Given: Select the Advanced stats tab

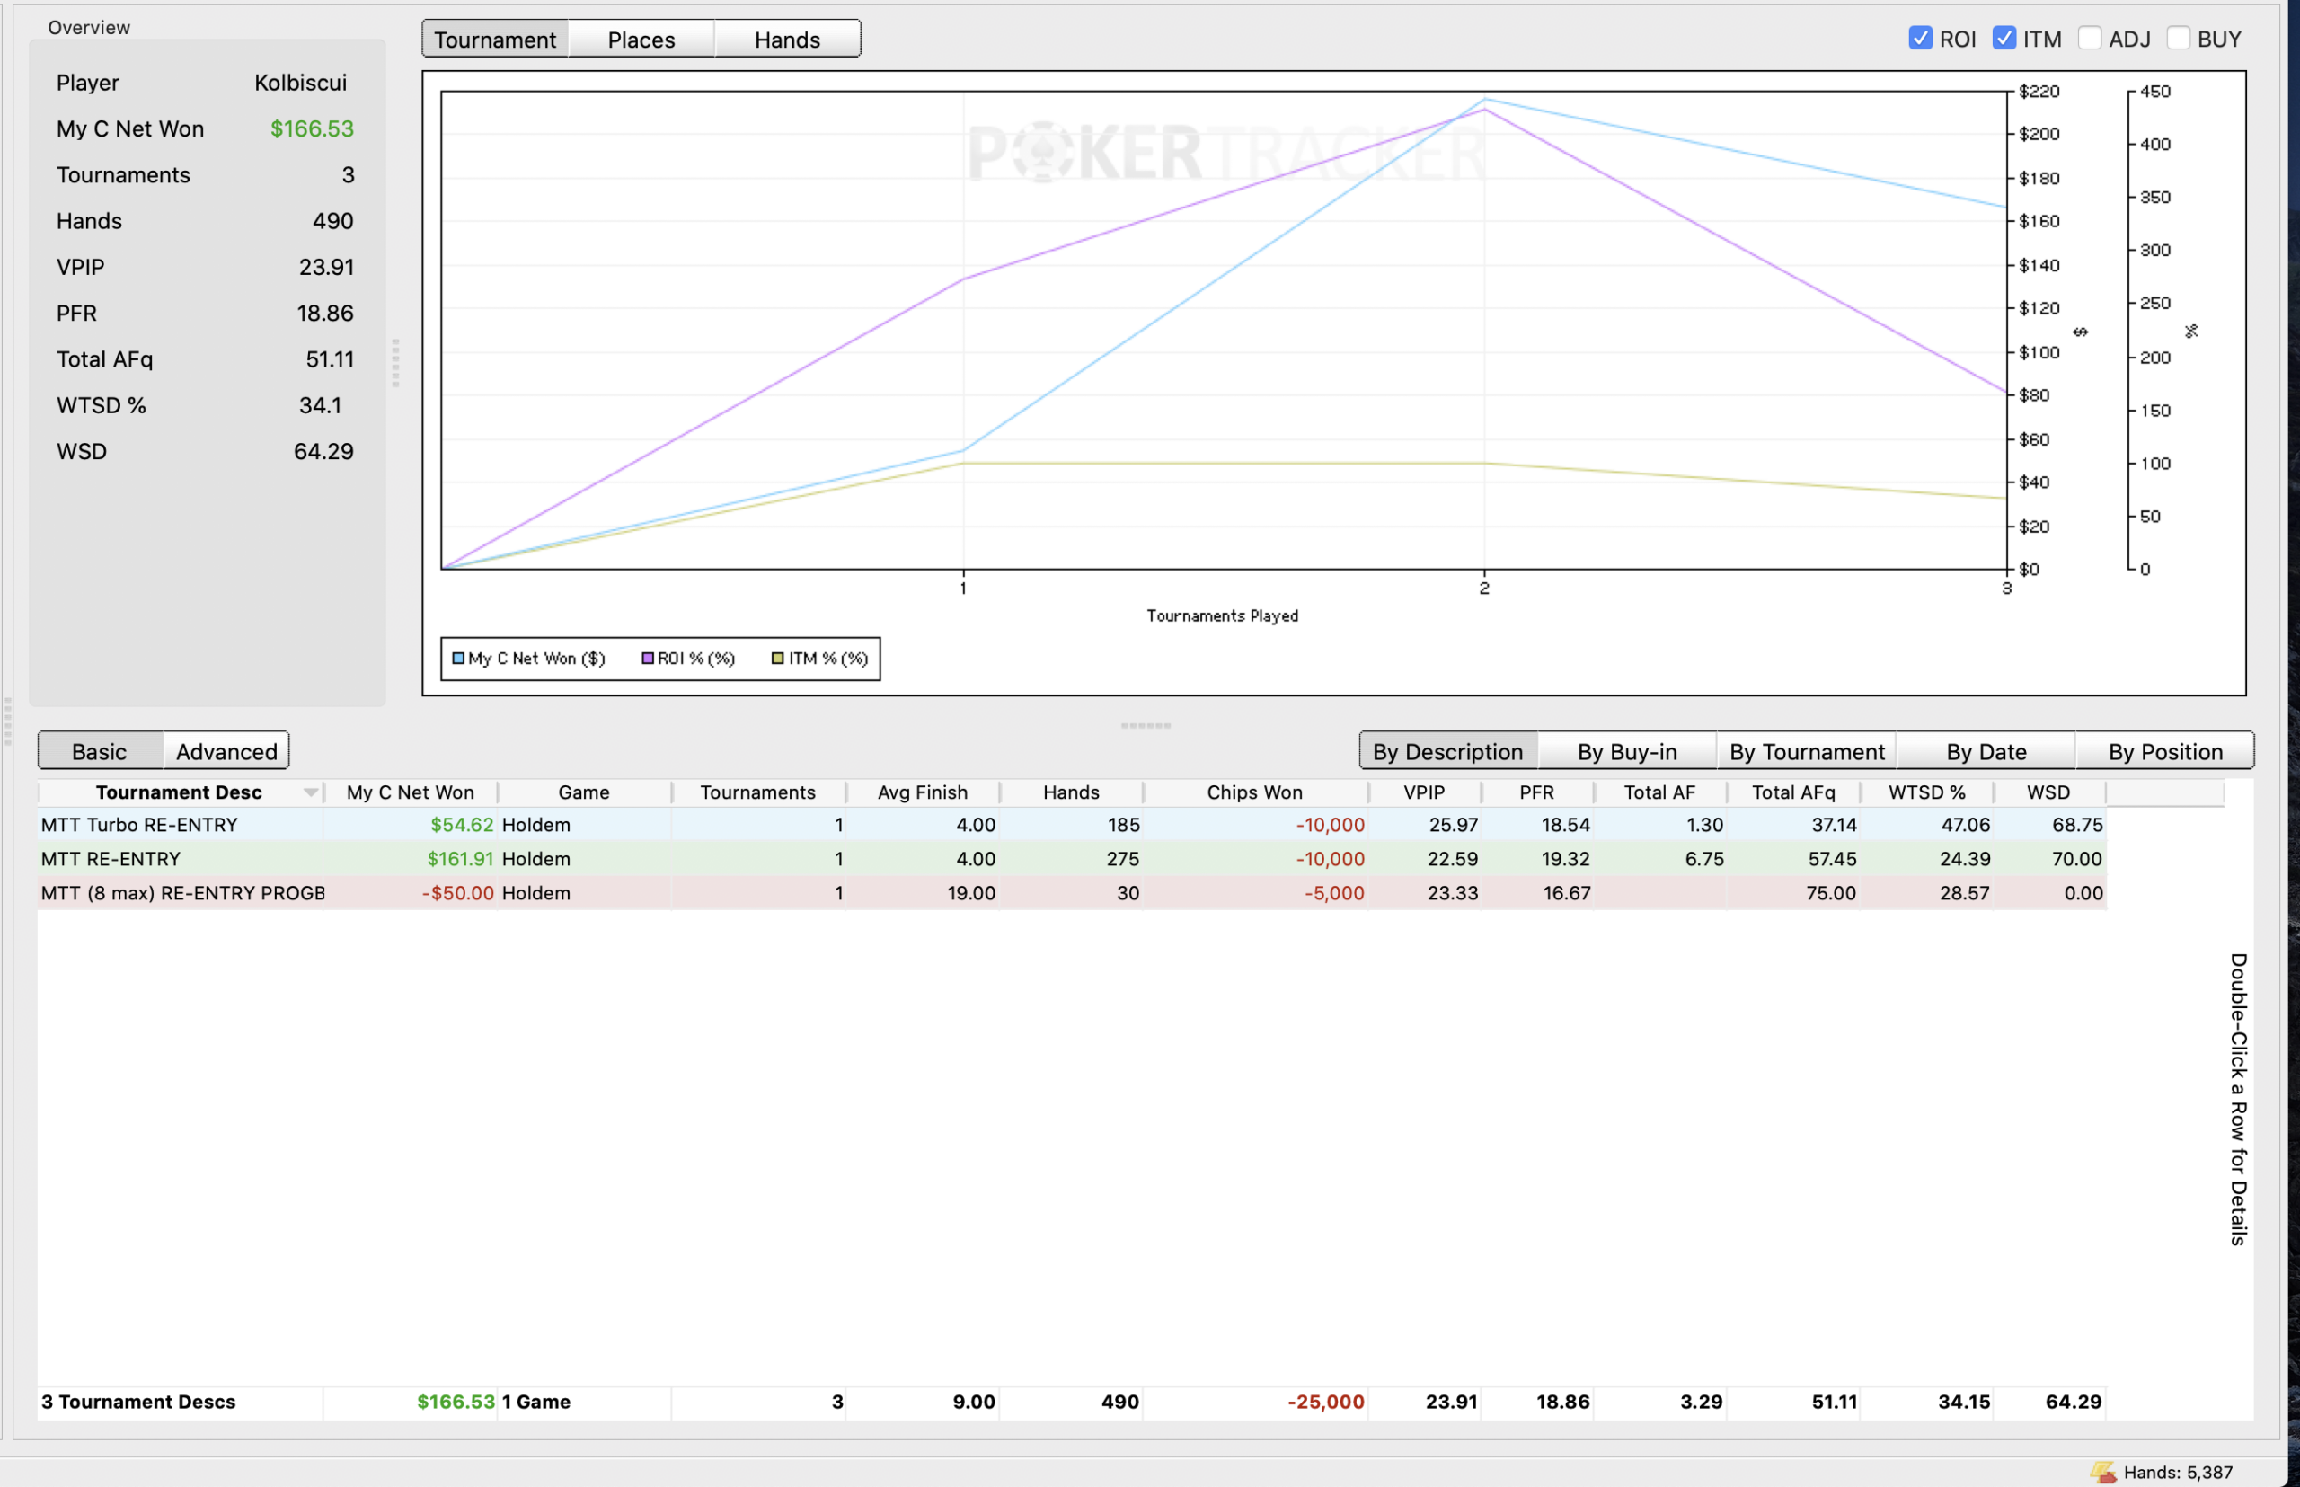Looking at the screenshot, I should (227, 751).
